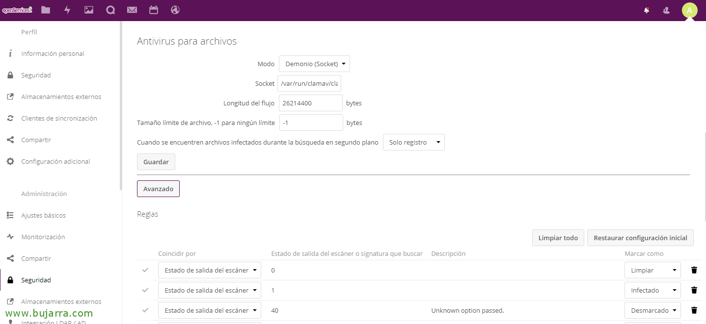The width and height of the screenshot is (706, 324).
Task: Open the Calendar icon in top bar
Action: coord(154,10)
